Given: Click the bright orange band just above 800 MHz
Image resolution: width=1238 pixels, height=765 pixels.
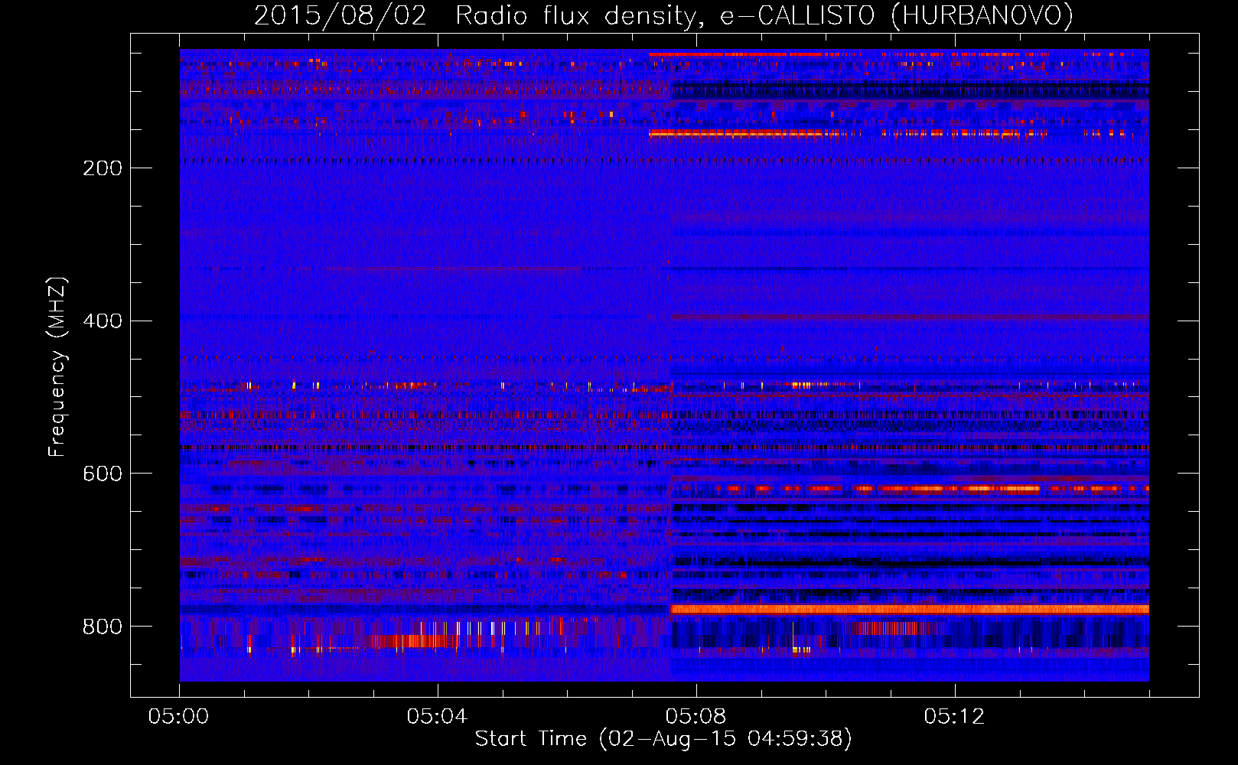Looking at the screenshot, I should (910, 609).
